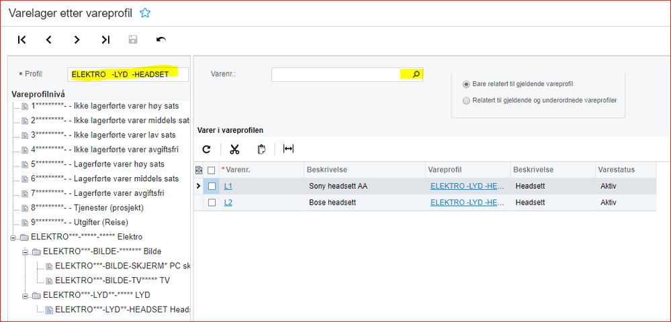
Task: Go to next record
Action: pyautogui.click(x=77, y=40)
